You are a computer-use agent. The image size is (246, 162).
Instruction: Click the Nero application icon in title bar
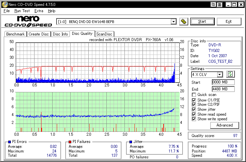click(x=5, y=4)
